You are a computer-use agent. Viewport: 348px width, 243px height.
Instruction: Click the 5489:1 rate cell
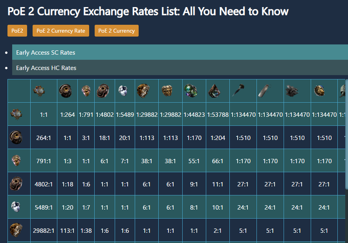(x=44, y=207)
